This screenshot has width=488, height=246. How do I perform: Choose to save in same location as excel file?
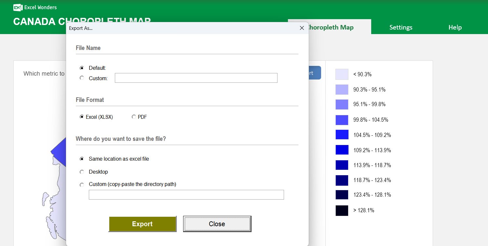coord(82,159)
